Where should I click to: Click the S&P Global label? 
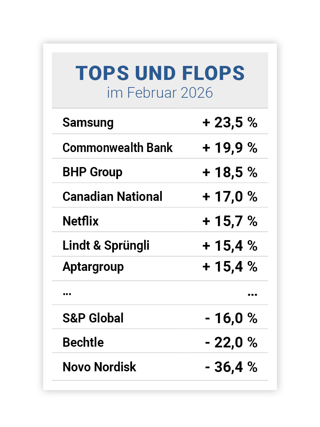(x=93, y=318)
